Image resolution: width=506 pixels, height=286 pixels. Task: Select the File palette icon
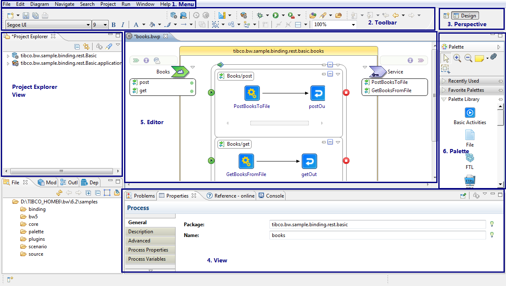[x=469, y=135]
